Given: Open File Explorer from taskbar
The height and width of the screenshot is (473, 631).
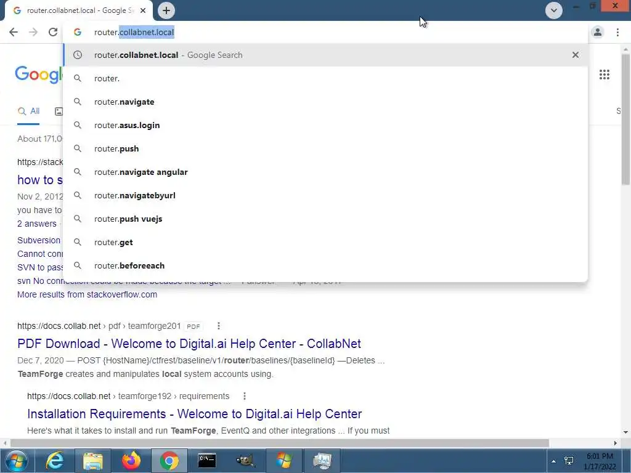Looking at the screenshot, I should pyautogui.click(x=93, y=461).
